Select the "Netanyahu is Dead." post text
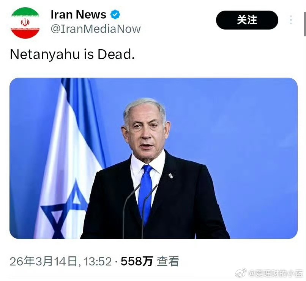This screenshot has height=281, width=306. 72,54
